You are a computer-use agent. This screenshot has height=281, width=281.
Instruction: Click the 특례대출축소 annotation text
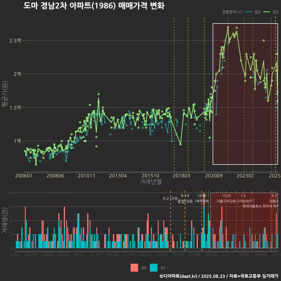coord(252,206)
